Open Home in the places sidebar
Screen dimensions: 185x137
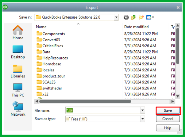tap(18, 32)
